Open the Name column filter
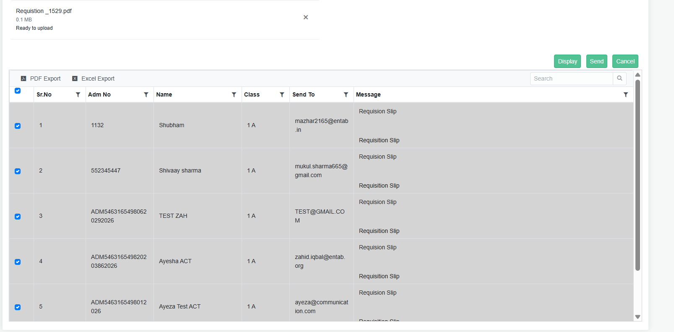The height and width of the screenshot is (332, 674). (234, 95)
